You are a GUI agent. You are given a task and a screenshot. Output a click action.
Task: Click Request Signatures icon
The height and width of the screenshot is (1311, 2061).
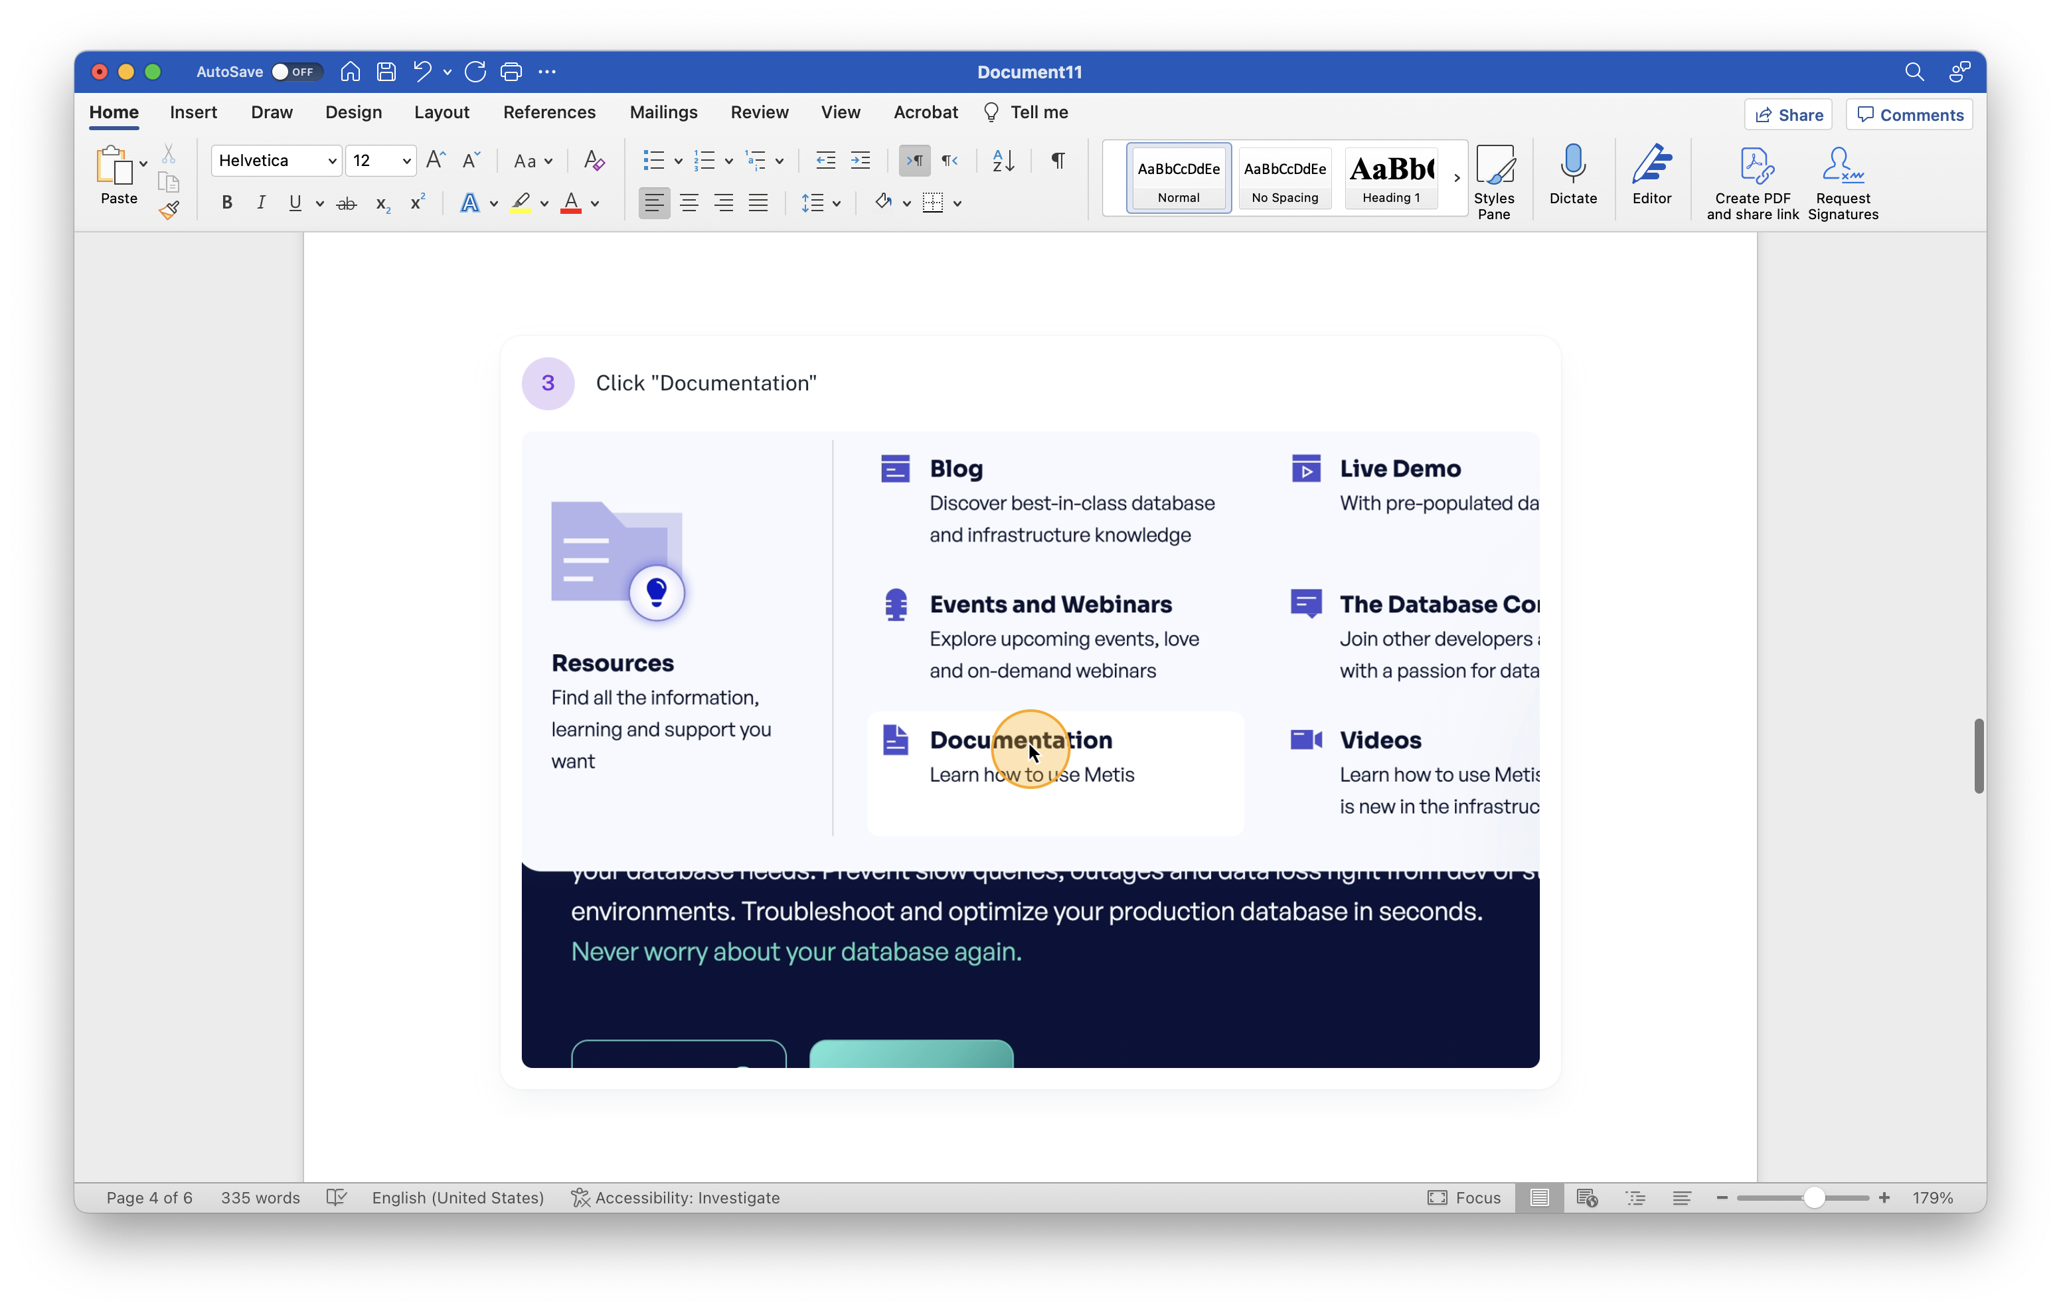pos(1843,183)
